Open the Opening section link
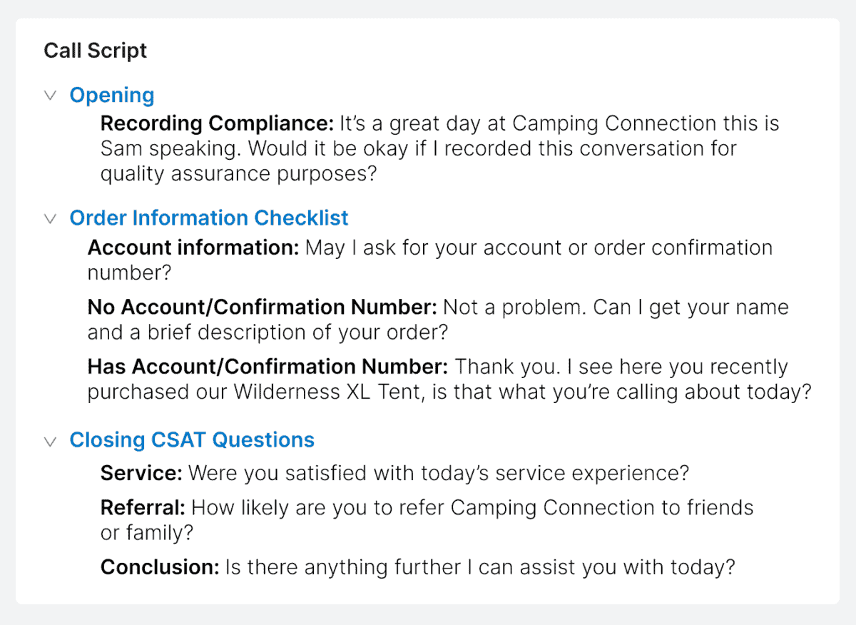The width and height of the screenshot is (856, 625). [x=111, y=95]
